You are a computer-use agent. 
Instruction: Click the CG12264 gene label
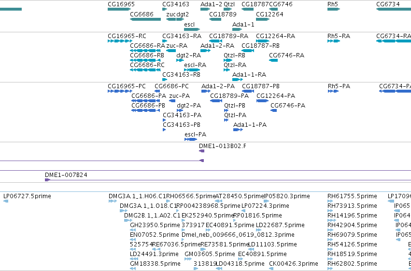click(x=269, y=14)
